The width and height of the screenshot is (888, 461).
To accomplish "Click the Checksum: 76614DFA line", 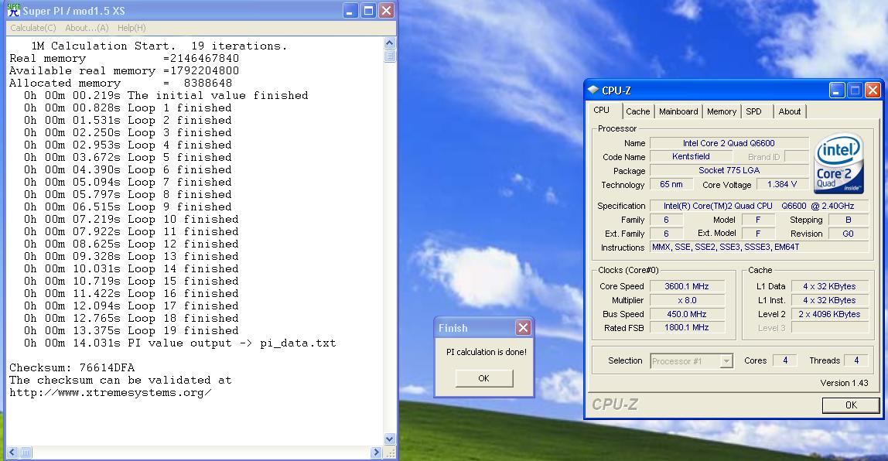I will (x=72, y=367).
